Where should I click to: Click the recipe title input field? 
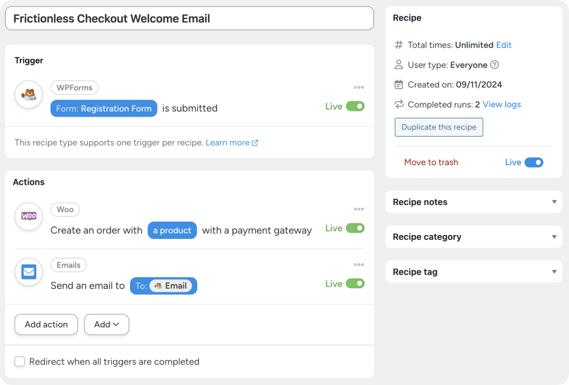click(189, 18)
